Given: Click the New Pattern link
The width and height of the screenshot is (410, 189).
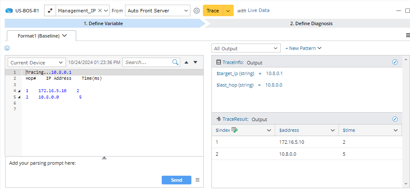Looking at the screenshot, I should click(x=303, y=48).
